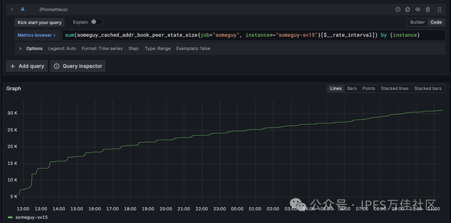Open query help icon for query A
Screen dimensions: 451x223
pos(398,10)
